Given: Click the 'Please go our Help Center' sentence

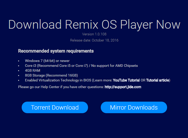Looking at the screenshot, I should (61, 87).
